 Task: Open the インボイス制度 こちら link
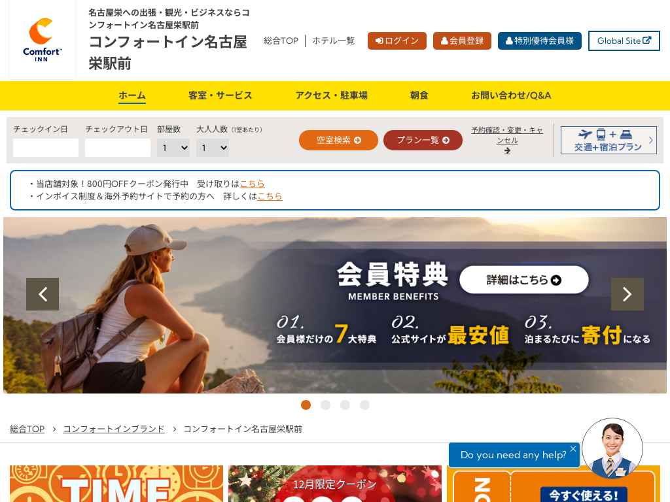click(x=270, y=196)
